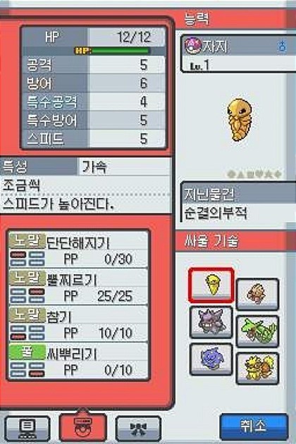Image resolution: width=296 pixels, height=444 pixels.
Task: Open the trainer memo page tab
Action: [x=27, y=428]
